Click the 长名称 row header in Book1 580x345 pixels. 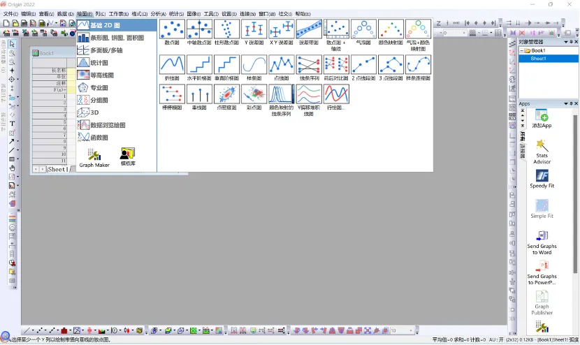click(x=50, y=70)
